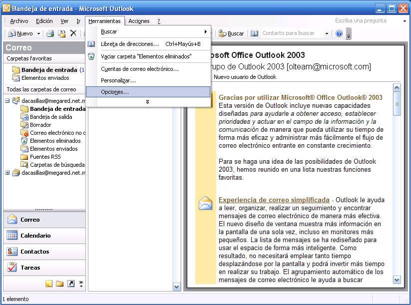Click the Buscar toolbar button
The width and height of the screenshot is (411, 305).
pos(231,33)
